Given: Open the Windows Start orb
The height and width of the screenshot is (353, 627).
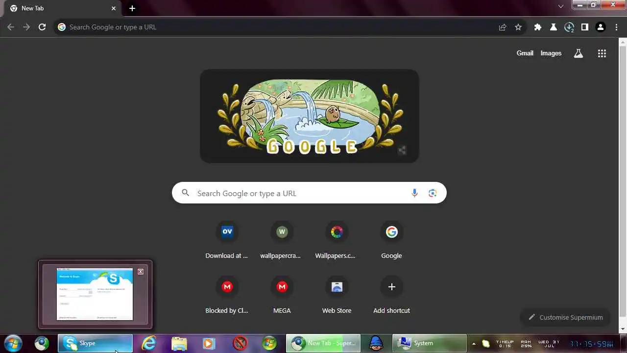Looking at the screenshot, I should [x=13, y=343].
